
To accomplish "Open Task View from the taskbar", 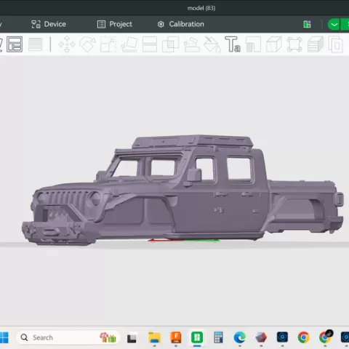I will (x=132, y=338).
